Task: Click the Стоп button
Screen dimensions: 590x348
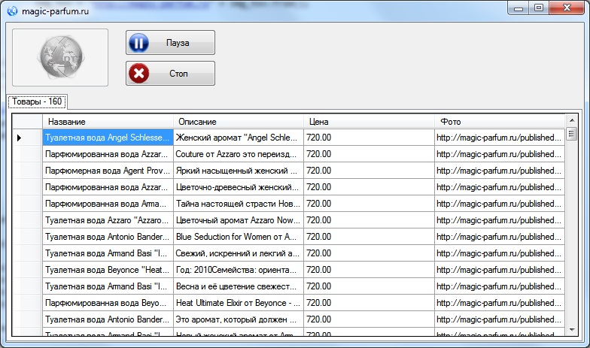Action: coord(170,74)
